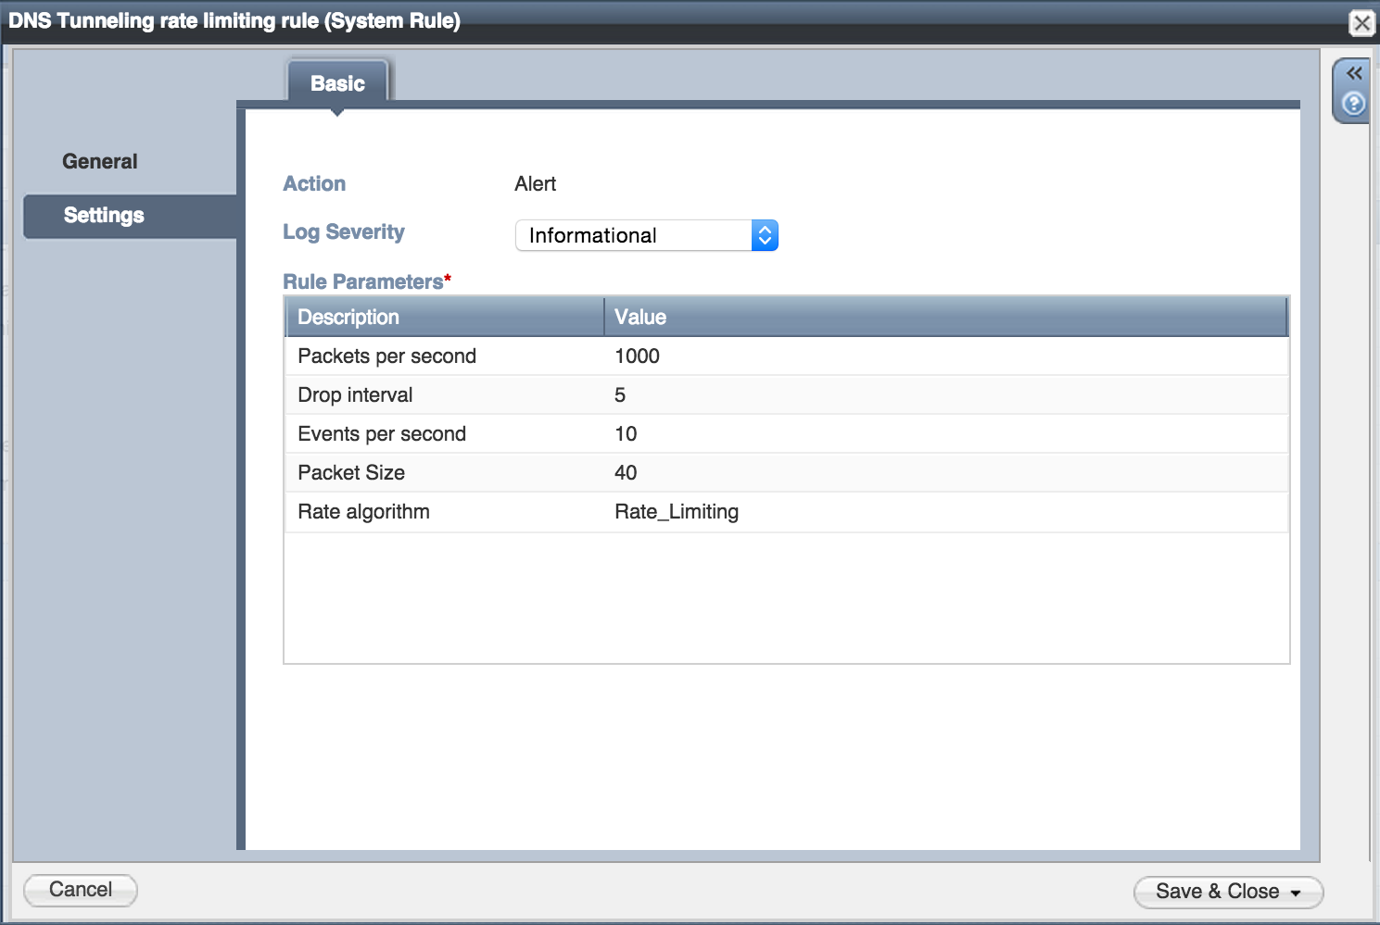Edit the Events per second value
This screenshot has height=925, width=1380.
[x=626, y=434]
